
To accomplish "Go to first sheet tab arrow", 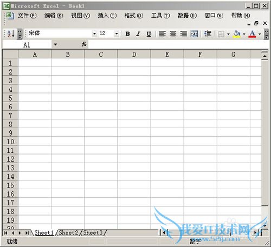I will (x=5, y=233).
